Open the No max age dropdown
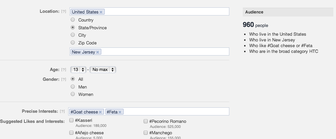 (x=103, y=70)
